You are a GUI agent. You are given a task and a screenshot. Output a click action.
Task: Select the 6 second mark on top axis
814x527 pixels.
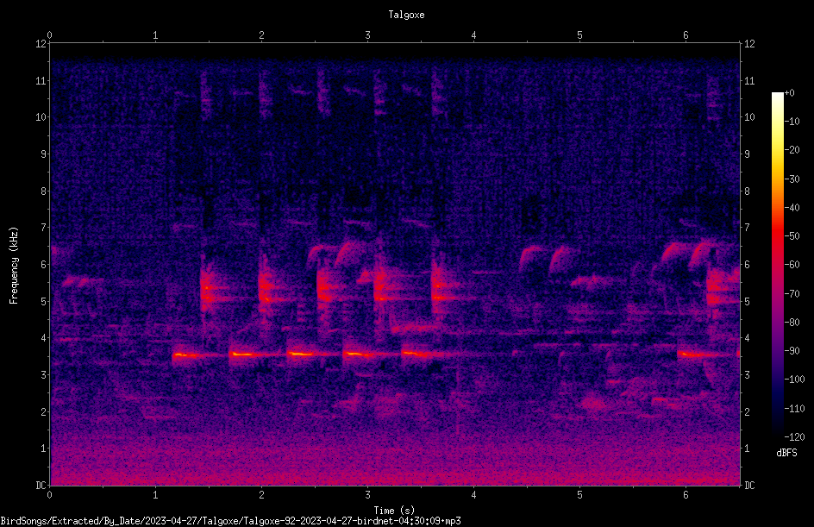tap(686, 35)
